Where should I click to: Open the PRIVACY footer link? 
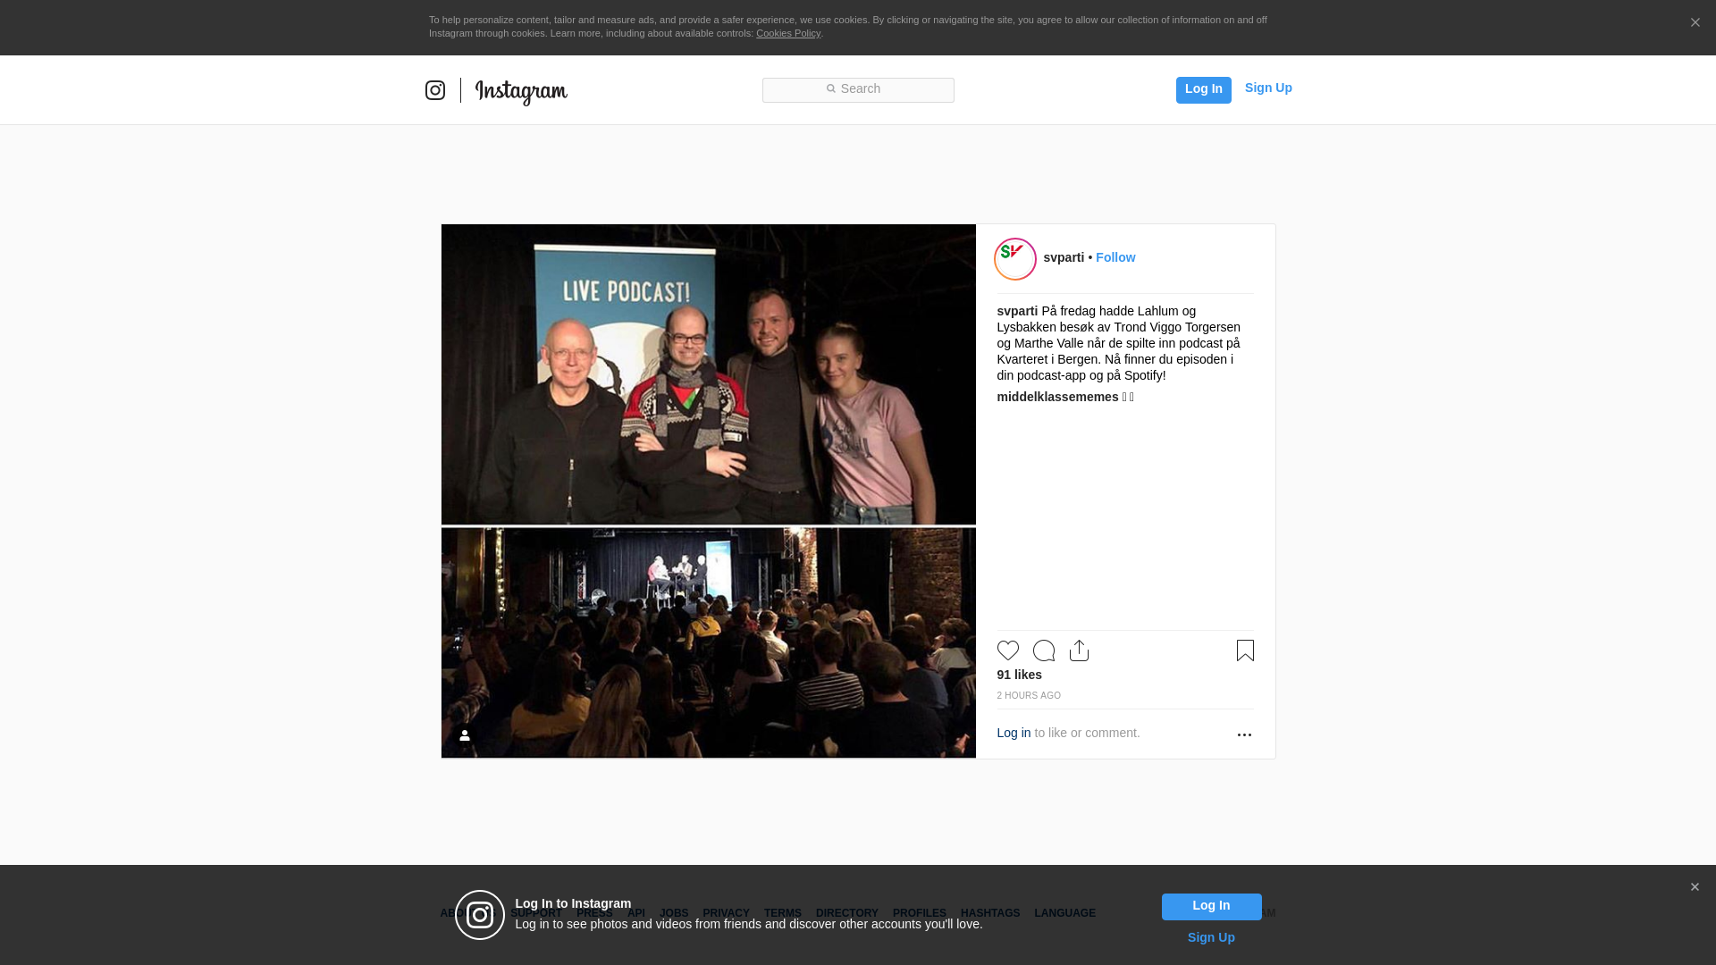coord(726,913)
